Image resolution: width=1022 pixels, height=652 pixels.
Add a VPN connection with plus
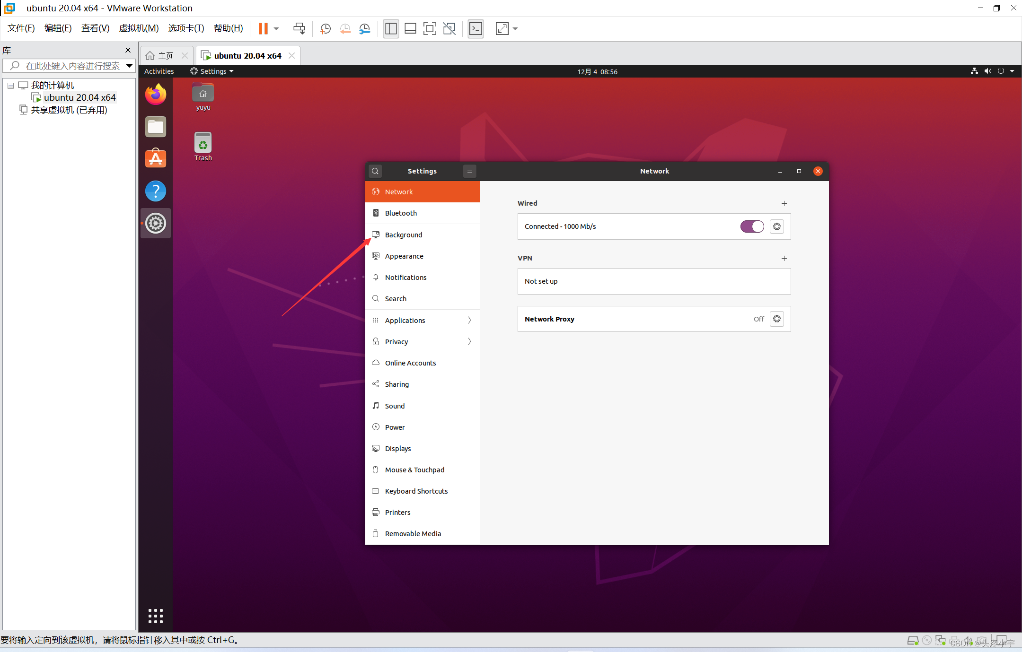point(784,258)
